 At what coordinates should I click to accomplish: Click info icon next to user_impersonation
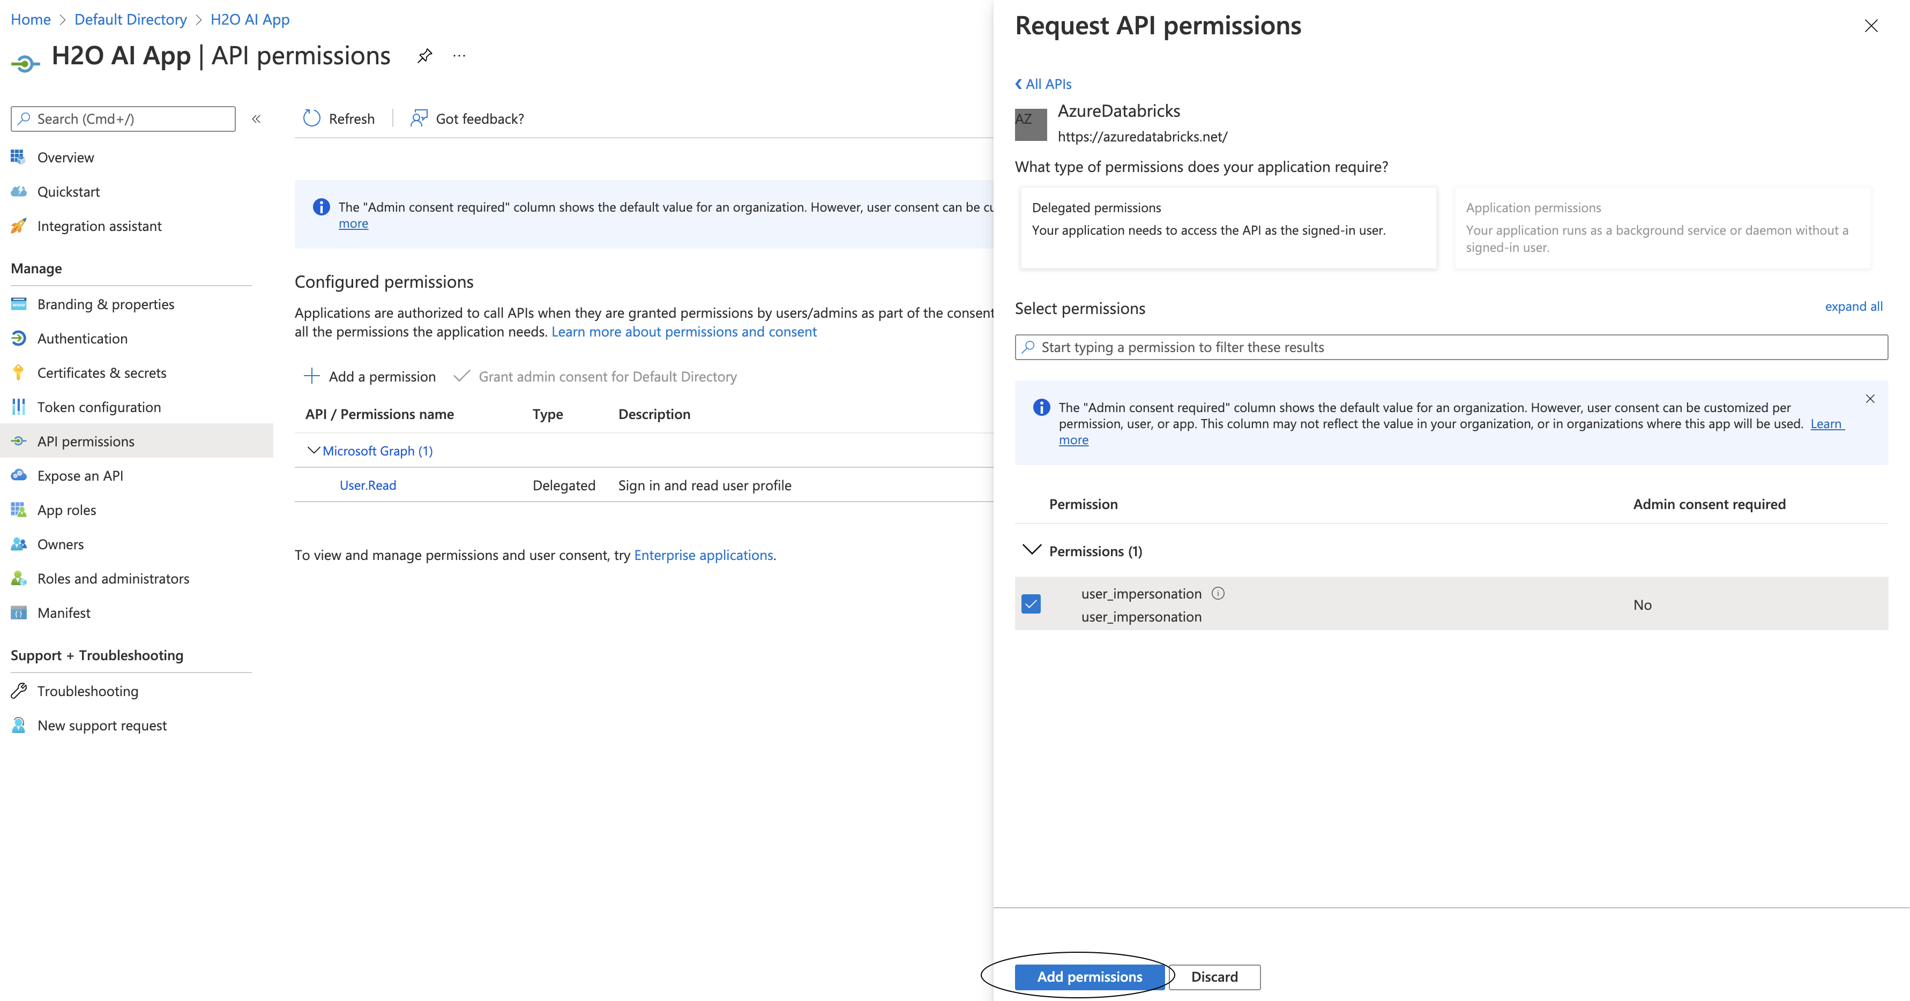[1218, 593]
